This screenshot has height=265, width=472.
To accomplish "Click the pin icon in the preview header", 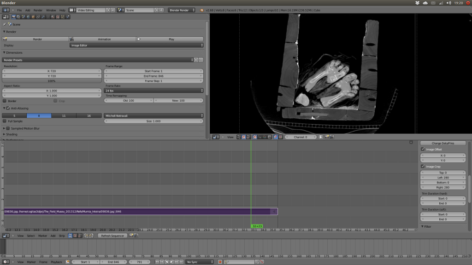I will [223, 137].
